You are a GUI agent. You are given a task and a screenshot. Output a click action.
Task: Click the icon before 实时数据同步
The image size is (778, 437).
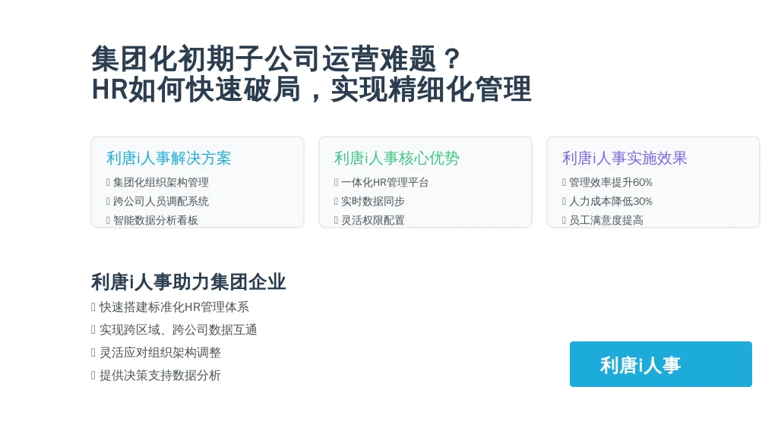click(336, 201)
